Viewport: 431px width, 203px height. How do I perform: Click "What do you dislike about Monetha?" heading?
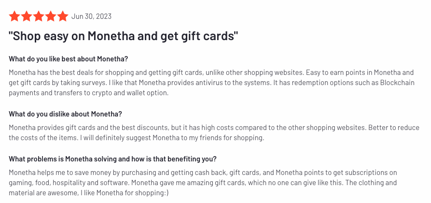coord(65,114)
